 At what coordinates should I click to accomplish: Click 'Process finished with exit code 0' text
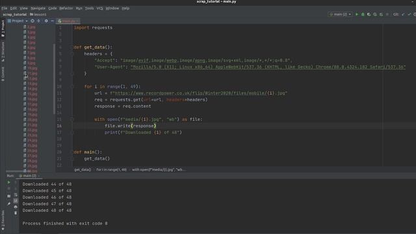coord(65,224)
